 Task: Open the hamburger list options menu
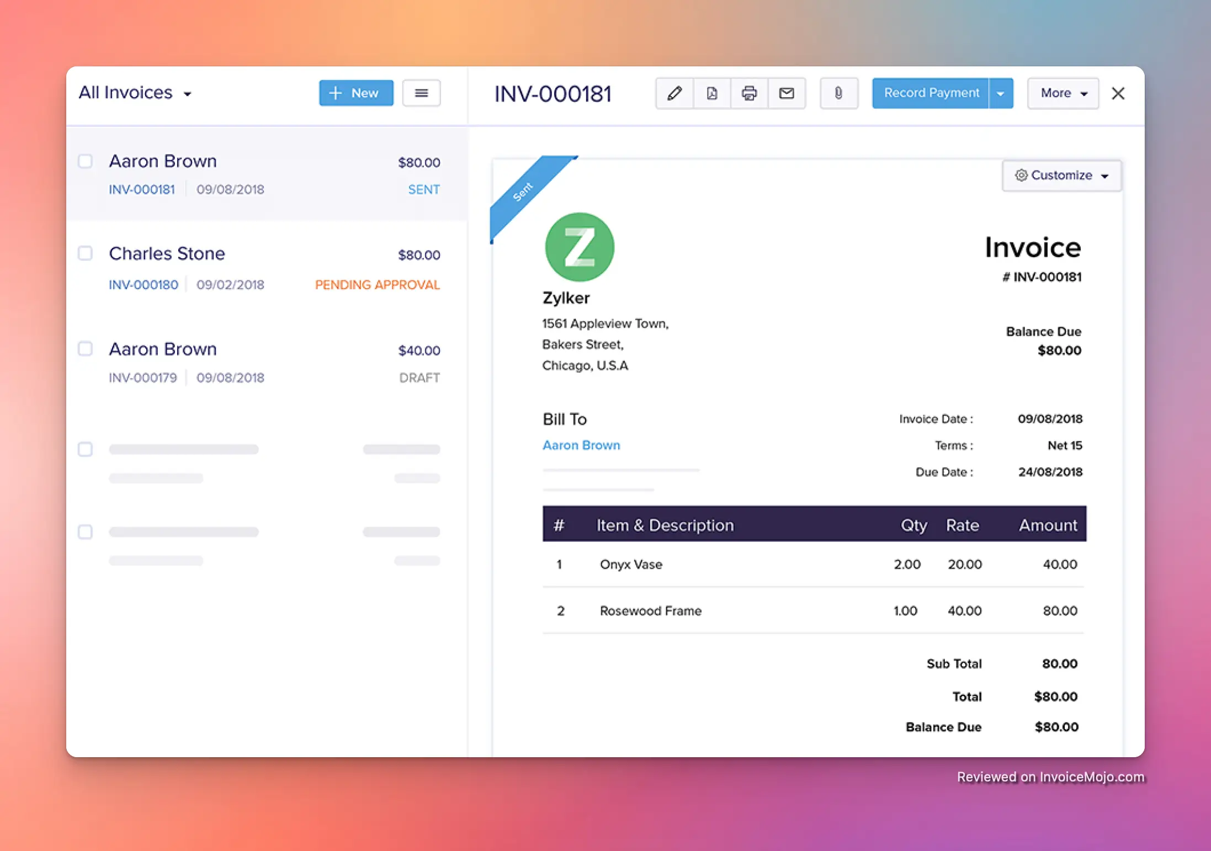pos(421,93)
